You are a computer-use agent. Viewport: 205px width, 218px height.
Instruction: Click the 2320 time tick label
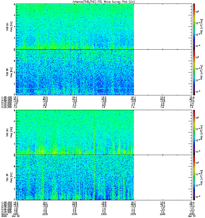point(133,214)
